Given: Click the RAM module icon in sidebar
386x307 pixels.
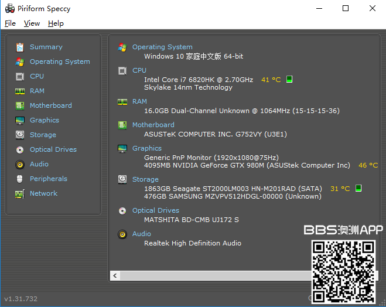Looking at the screenshot, I should pos(20,91).
